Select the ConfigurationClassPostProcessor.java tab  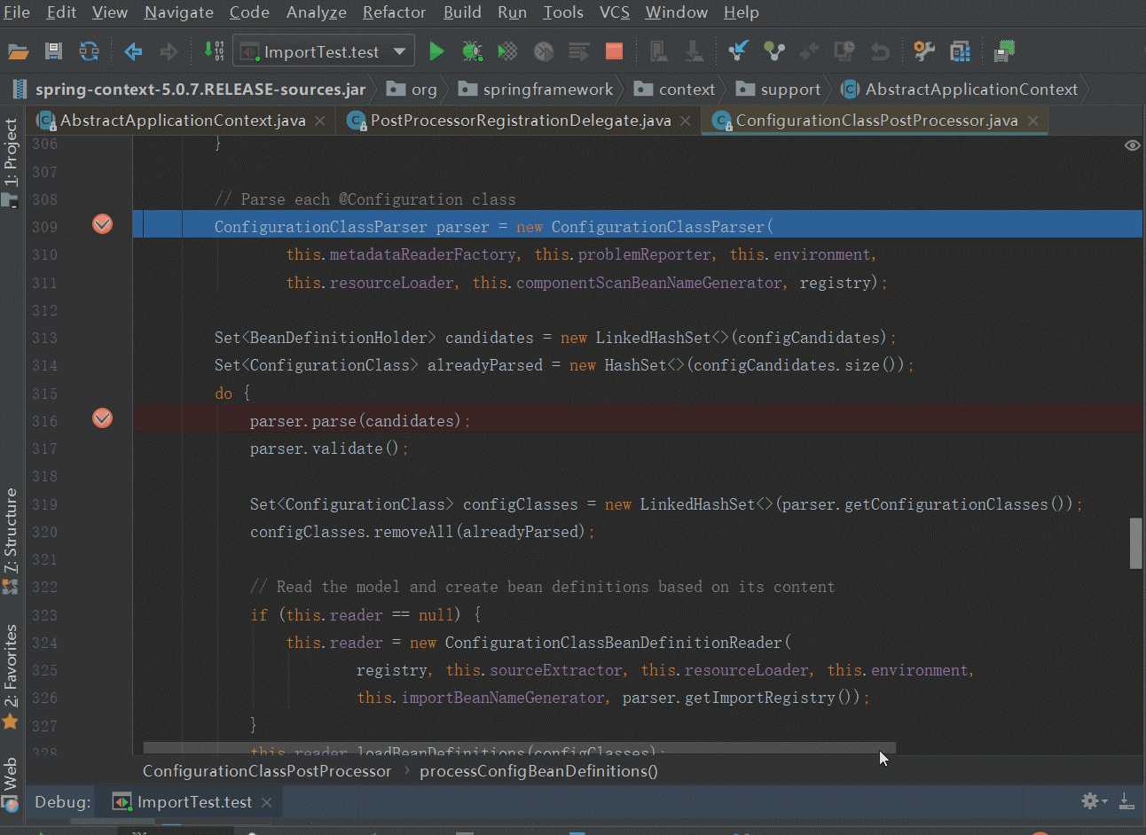[x=876, y=121]
